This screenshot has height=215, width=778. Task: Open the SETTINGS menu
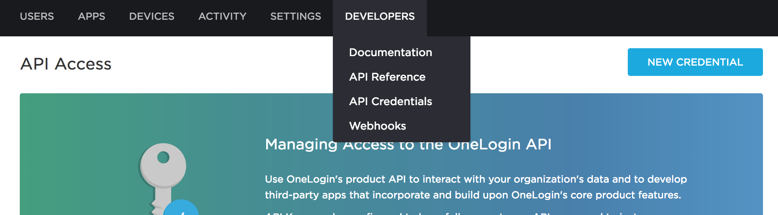(x=296, y=17)
